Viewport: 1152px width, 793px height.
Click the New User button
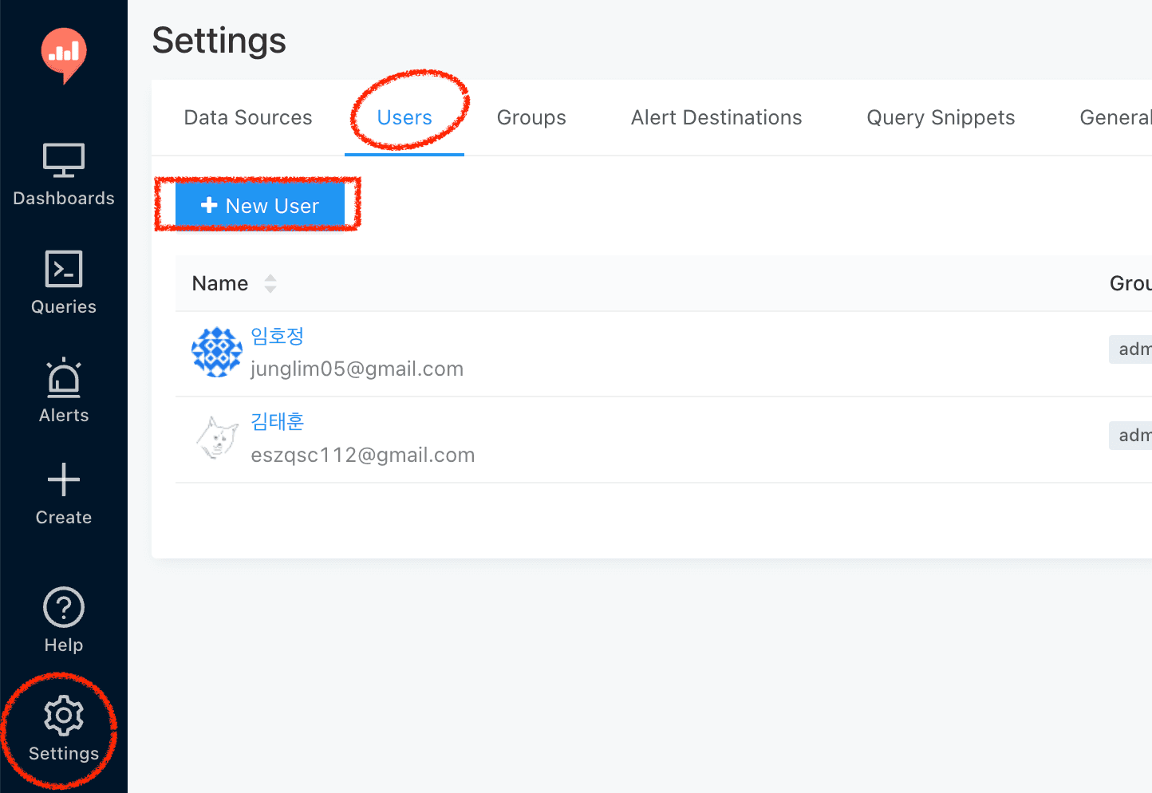point(259,205)
